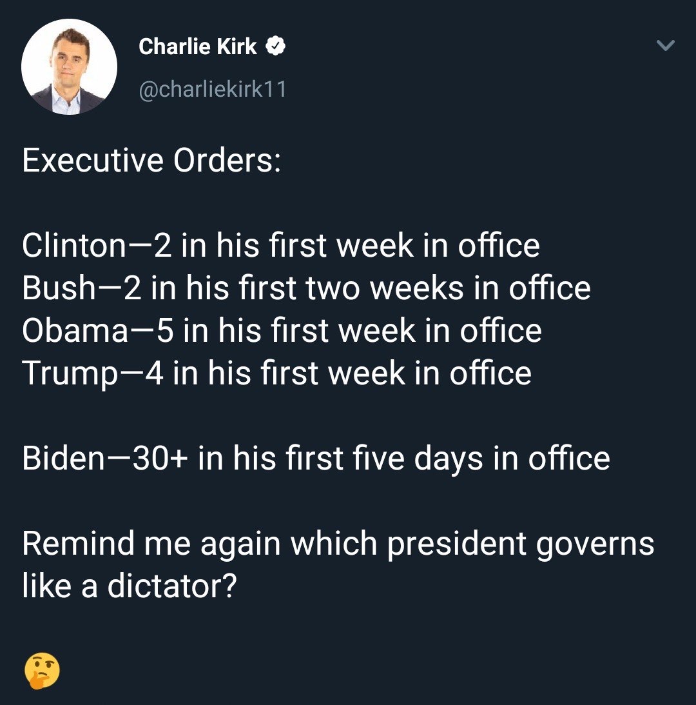Click the word 'dictator?'

(171, 586)
